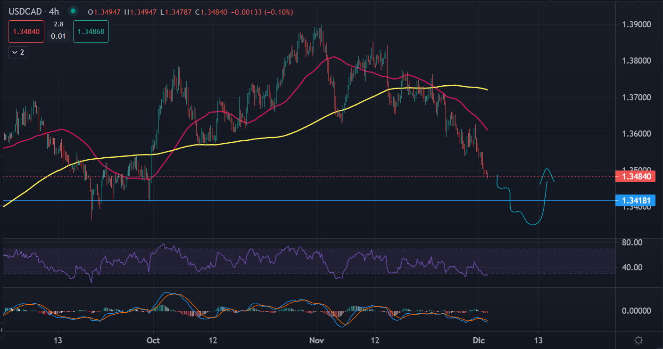Click the 0.01 quantity field
Screen dimensions: 663x349
[58, 36]
